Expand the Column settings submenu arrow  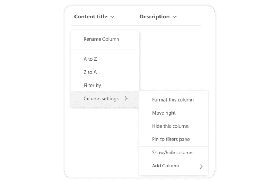click(126, 98)
